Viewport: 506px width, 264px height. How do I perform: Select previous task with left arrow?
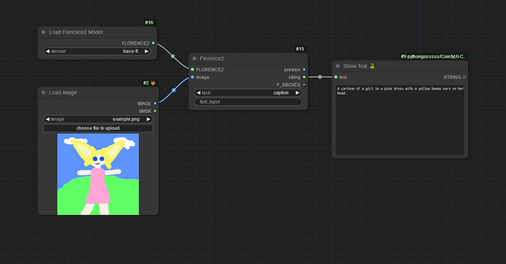coord(198,93)
